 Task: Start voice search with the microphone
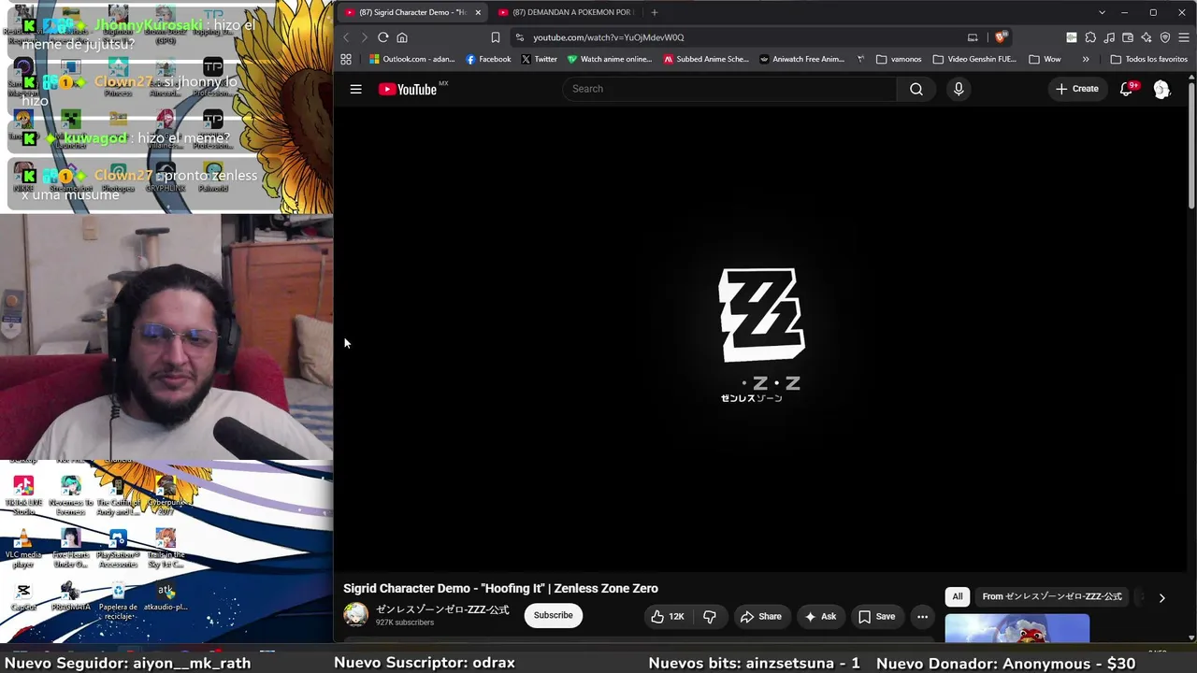coord(959,89)
